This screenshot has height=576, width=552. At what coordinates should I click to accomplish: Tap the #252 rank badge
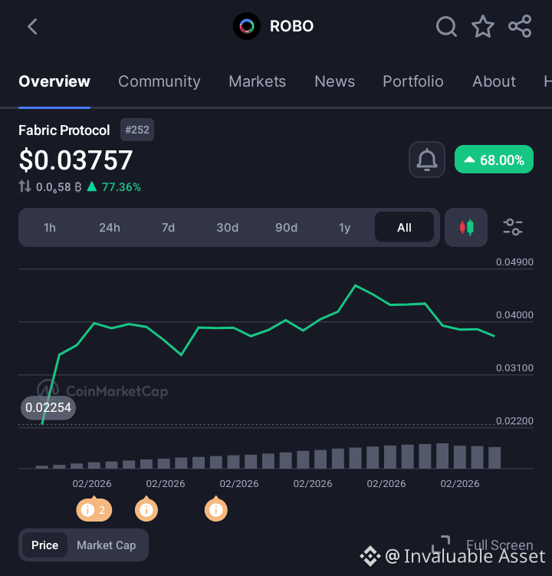click(137, 130)
